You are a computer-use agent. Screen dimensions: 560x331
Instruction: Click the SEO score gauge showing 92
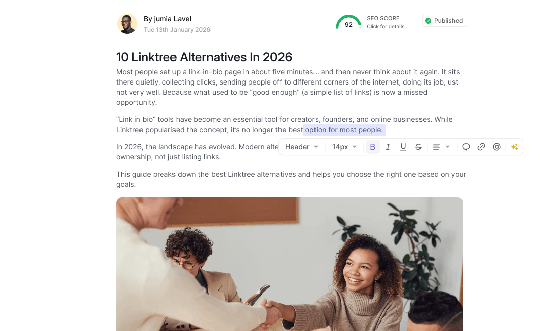(348, 22)
